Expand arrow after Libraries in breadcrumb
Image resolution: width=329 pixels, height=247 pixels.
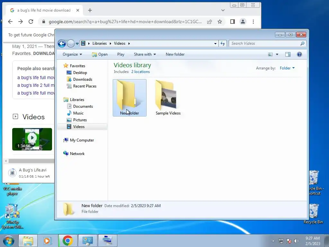111,43
